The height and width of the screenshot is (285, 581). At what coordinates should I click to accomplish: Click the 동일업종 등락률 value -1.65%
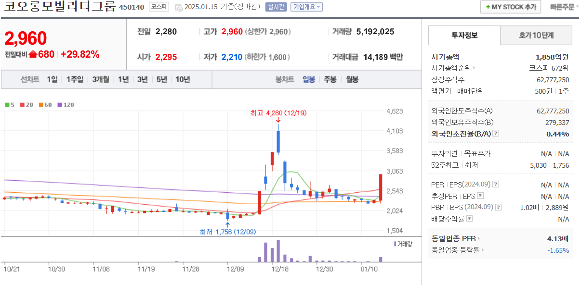coord(558,250)
